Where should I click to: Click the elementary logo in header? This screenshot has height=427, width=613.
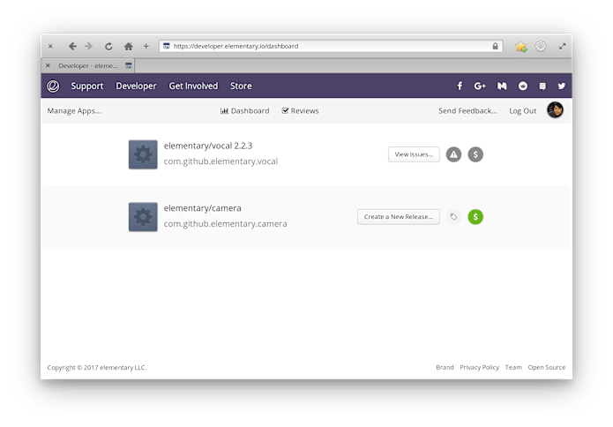click(x=53, y=86)
